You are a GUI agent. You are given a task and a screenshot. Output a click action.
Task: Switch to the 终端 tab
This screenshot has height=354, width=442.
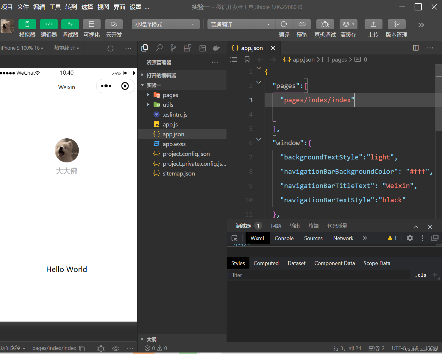[x=314, y=226]
